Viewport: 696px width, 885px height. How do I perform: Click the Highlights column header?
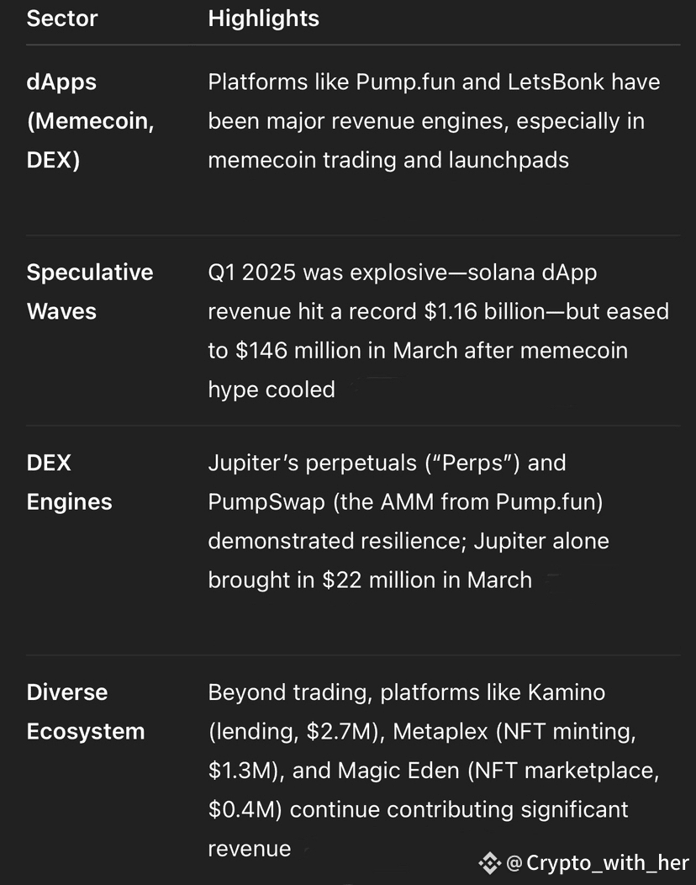point(263,19)
